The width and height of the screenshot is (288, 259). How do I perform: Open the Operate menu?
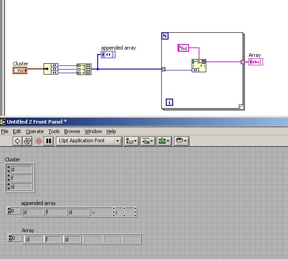tap(35, 131)
